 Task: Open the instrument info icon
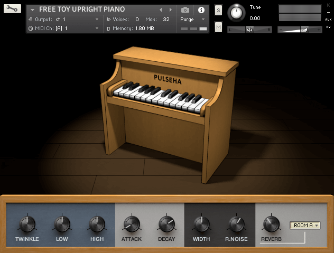click(201, 10)
